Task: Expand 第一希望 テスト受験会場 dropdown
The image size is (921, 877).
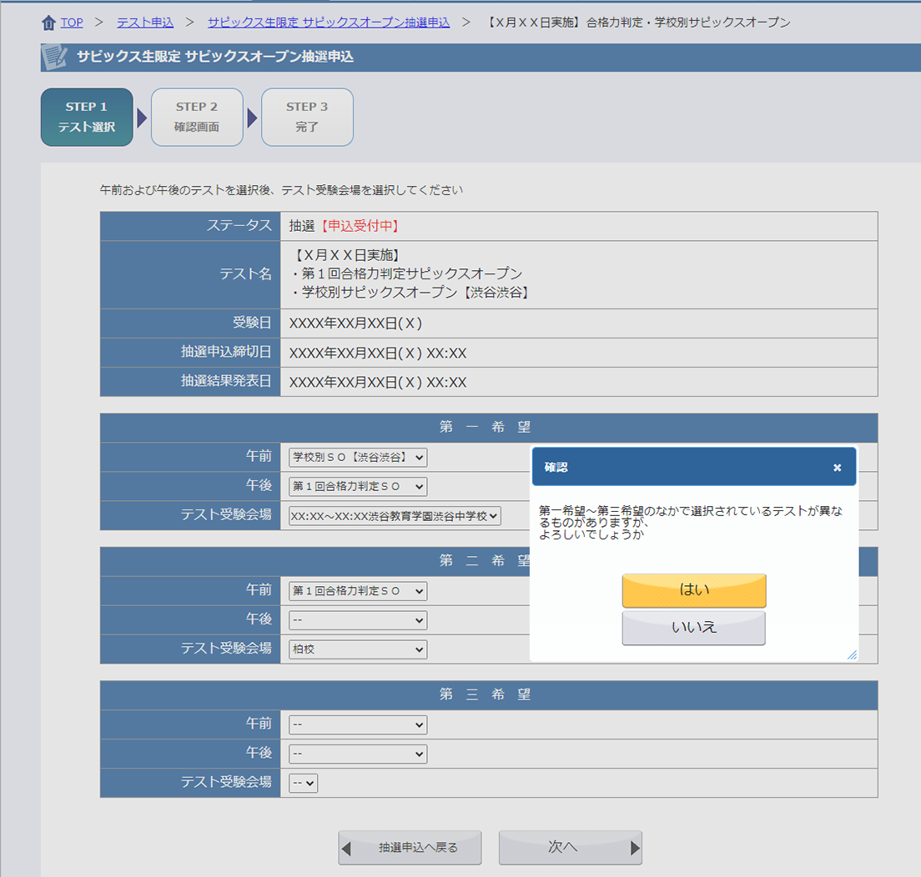Action: click(395, 516)
